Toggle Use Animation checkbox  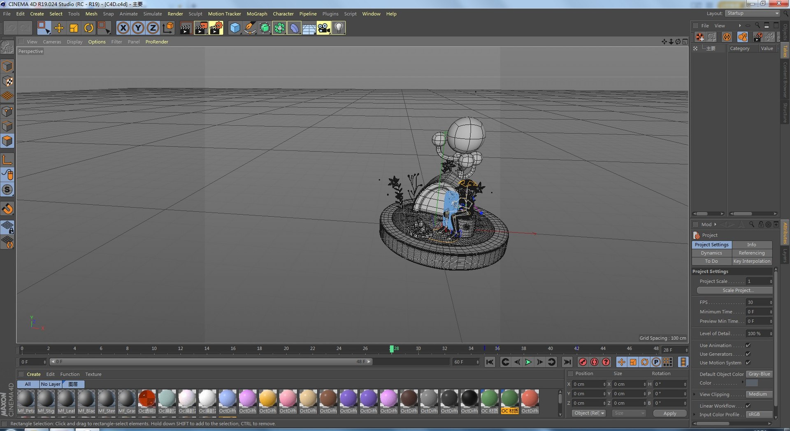click(x=748, y=345)
